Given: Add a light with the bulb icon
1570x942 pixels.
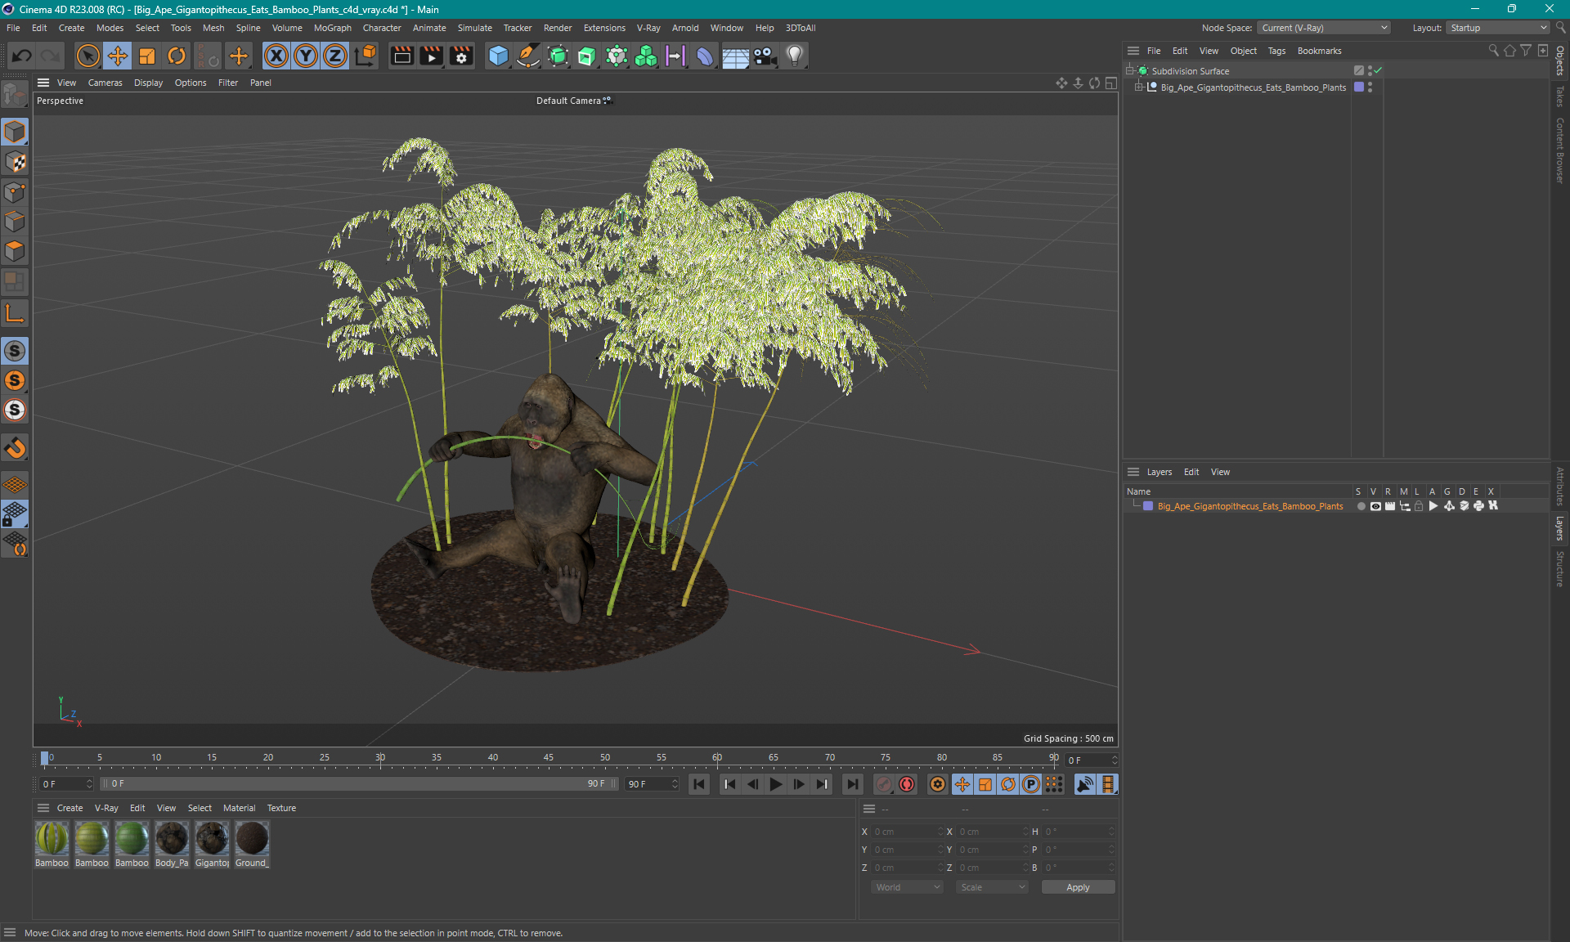Looking at the screenshot, I should 794,56.
